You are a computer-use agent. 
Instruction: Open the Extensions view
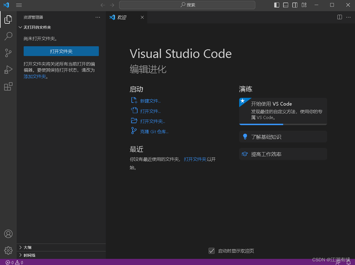click(x=8, y=86)
